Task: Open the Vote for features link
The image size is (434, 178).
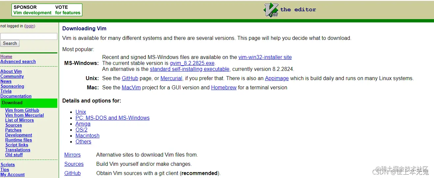Action: (x=68, y=10)
